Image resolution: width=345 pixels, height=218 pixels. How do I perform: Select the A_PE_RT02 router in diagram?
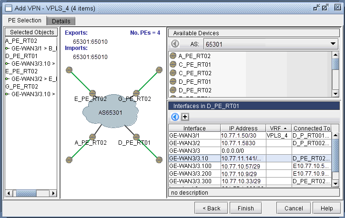pyautogui.click(x=93, y=136)
